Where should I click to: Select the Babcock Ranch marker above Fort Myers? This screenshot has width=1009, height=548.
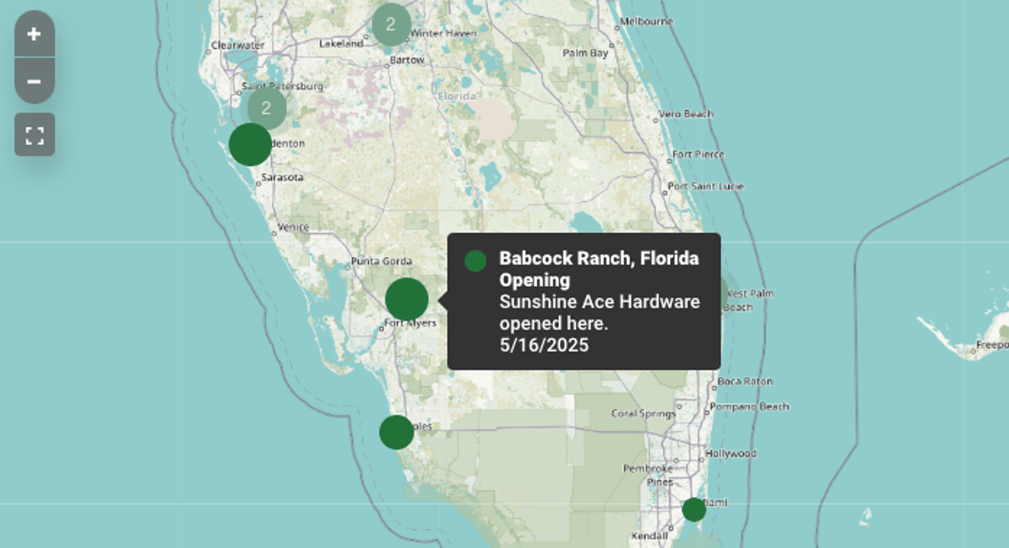[x=406, y=299]
